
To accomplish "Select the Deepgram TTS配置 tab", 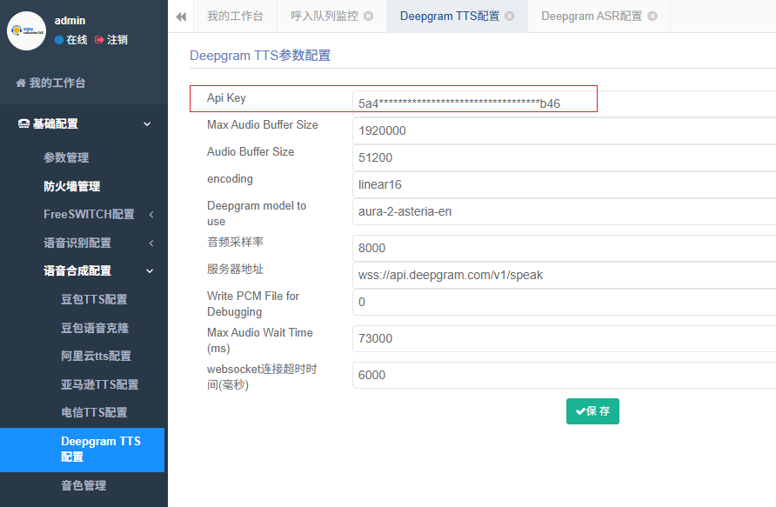I will point(450,17).
